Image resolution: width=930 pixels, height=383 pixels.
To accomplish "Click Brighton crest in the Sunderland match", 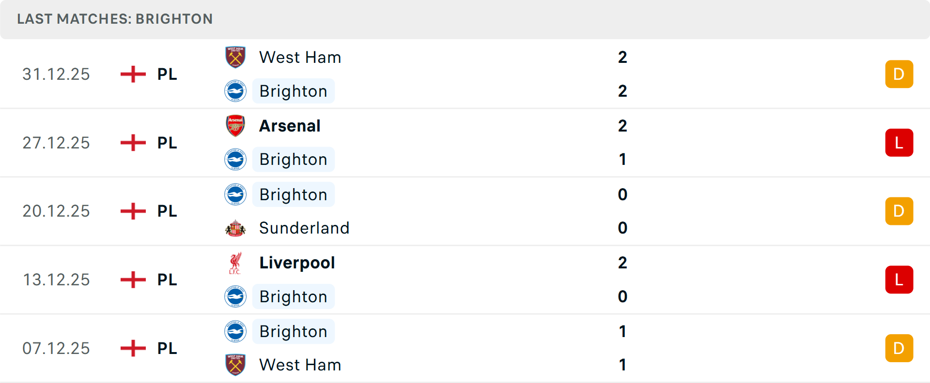I will pos(235,194).
